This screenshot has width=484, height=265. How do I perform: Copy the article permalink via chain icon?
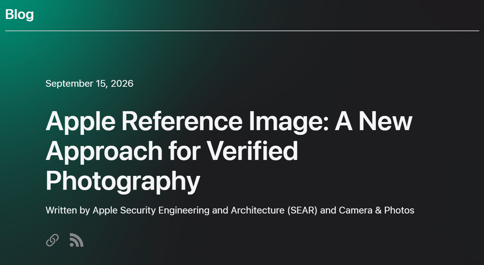click(x=53, y=240)
